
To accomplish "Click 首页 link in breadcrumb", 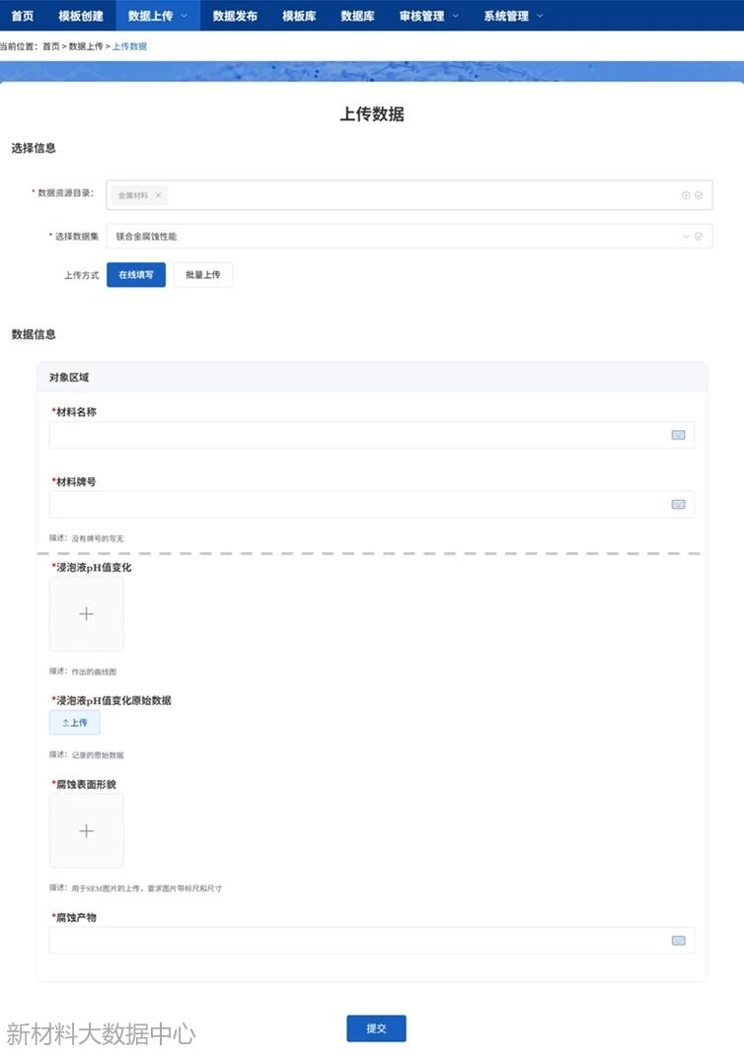I will (x=51, y=46).
